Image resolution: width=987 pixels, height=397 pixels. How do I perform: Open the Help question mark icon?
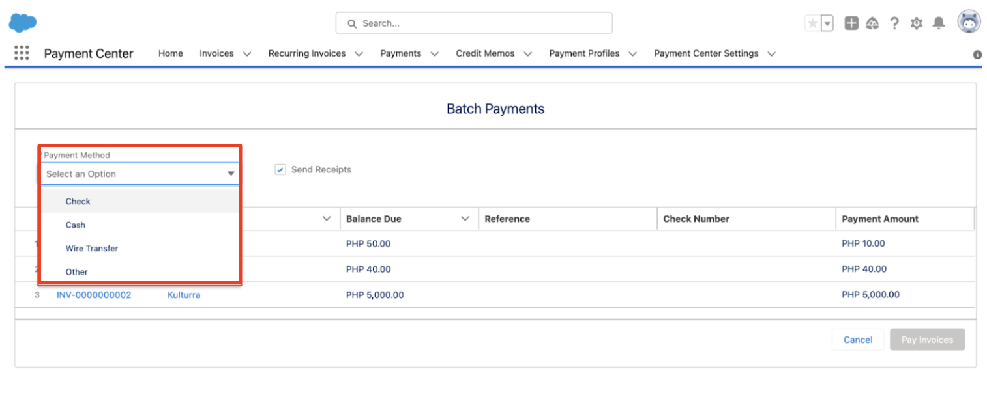(894, 23)
